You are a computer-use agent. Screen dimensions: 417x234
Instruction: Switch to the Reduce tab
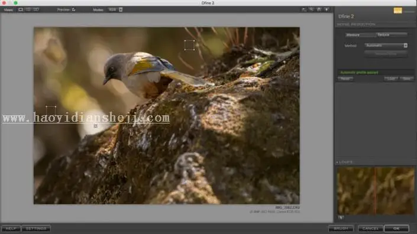click(391, 35)
